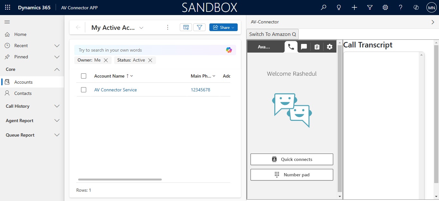Viewport: 439px width, 201px height.
Task: Open the advanced find funnel in top bar
Action: pos(370,7)
